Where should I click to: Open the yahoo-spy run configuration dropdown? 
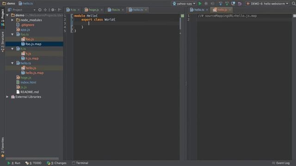click(184, 4)
